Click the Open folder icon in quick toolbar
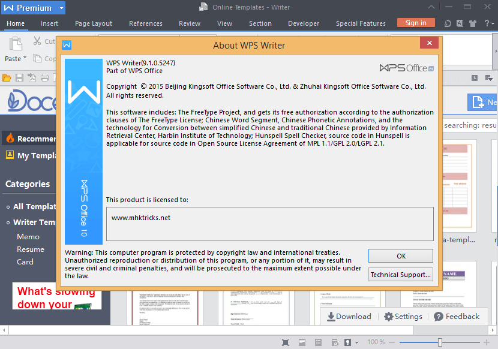Viewport: 498px width, 349px height. coord(7,78)
